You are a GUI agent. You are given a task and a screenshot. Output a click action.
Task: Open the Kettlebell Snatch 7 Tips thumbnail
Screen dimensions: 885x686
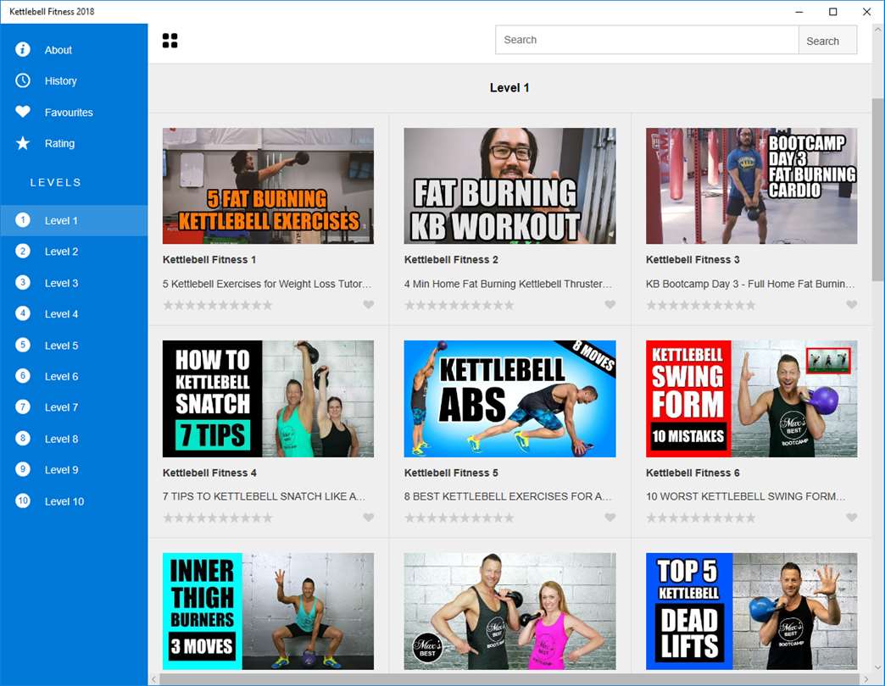[268, 399]
